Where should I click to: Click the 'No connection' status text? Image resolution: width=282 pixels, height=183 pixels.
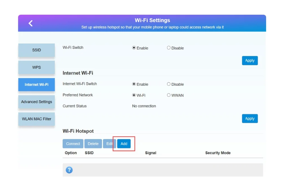(144, 106)
